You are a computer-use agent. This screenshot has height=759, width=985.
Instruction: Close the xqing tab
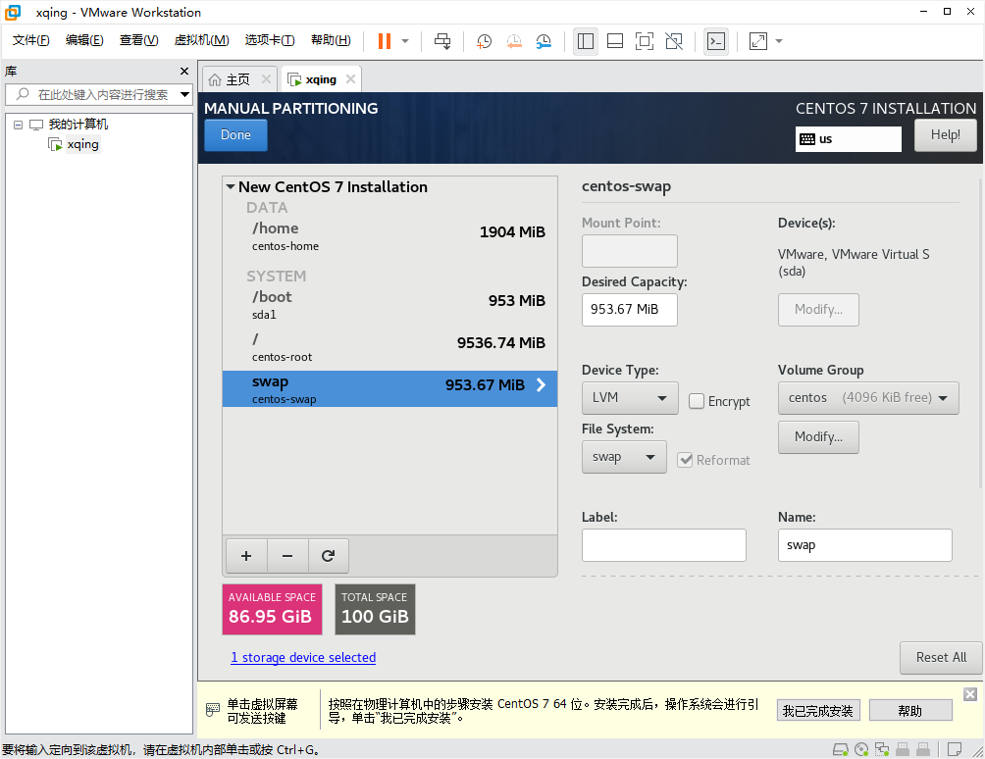click(x=350, y=79)
